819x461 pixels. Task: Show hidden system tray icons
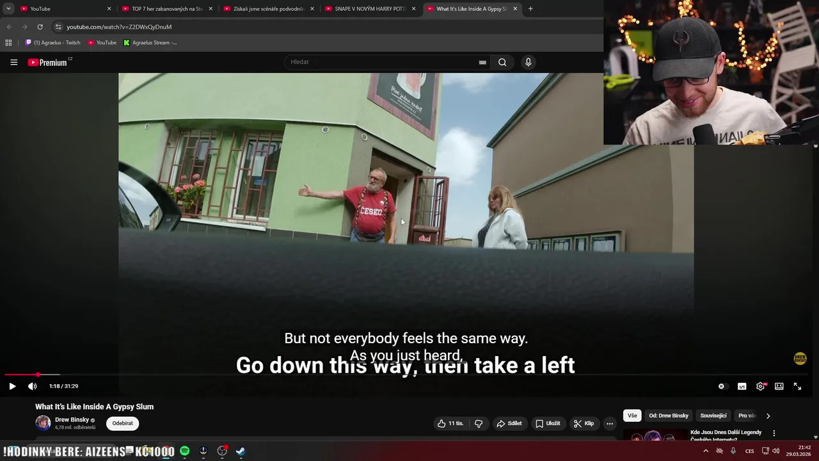coord(706,451)
